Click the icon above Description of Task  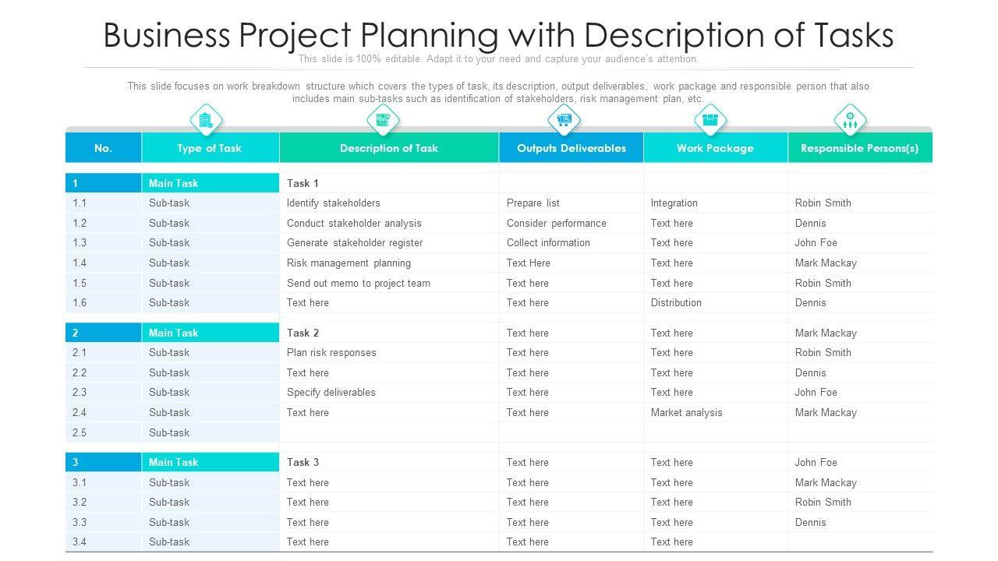point(383,120)
